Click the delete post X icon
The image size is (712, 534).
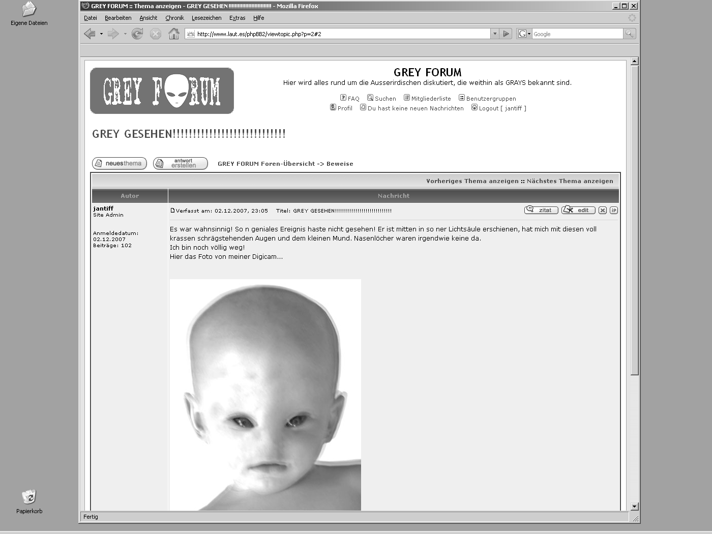pos(603,210)
